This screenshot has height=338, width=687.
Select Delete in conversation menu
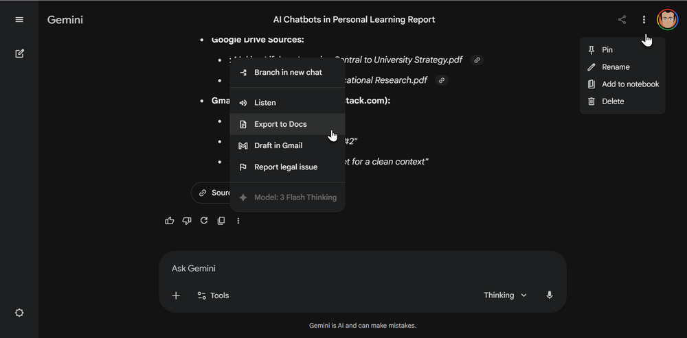click(622, 101)
